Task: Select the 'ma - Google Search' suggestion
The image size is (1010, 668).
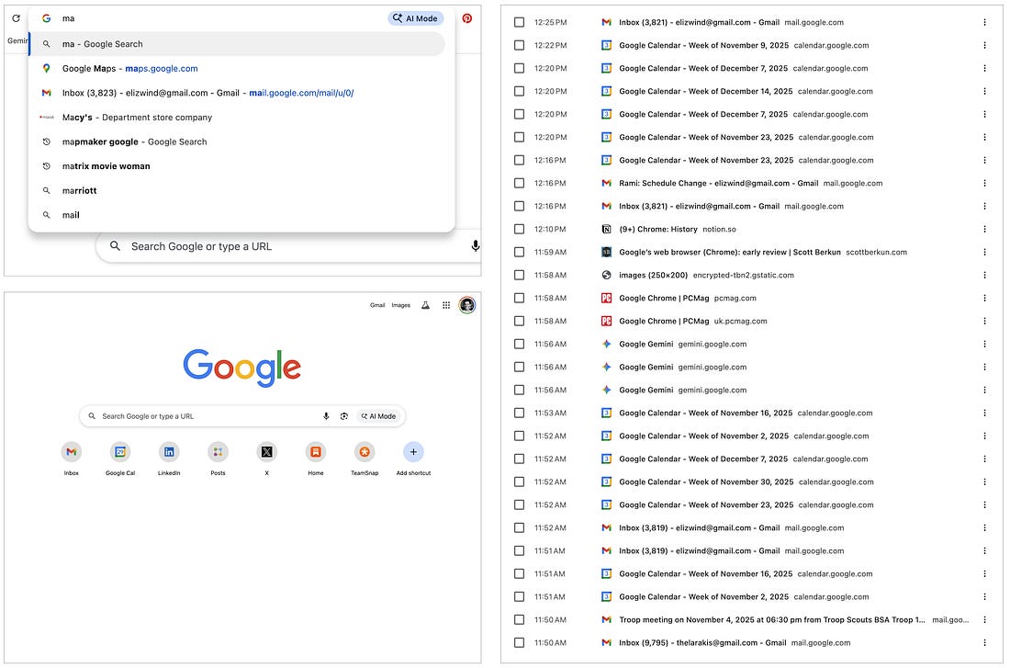Action: tap(237, 44)
